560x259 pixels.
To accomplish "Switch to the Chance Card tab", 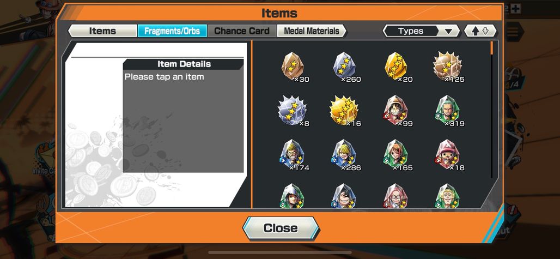I will click(x=242, y=31).
